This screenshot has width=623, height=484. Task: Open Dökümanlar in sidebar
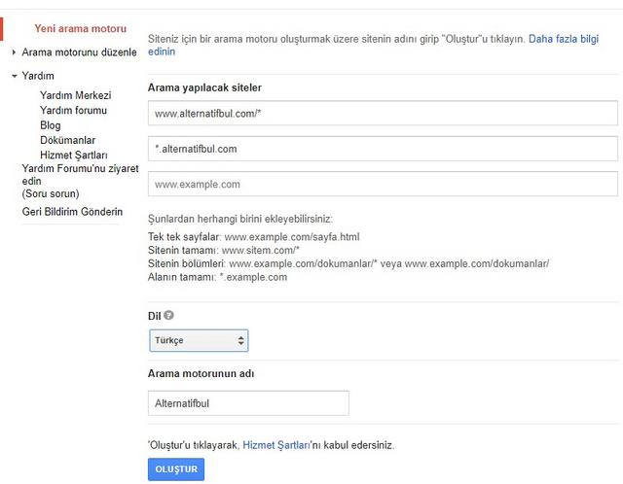[67, 140]
